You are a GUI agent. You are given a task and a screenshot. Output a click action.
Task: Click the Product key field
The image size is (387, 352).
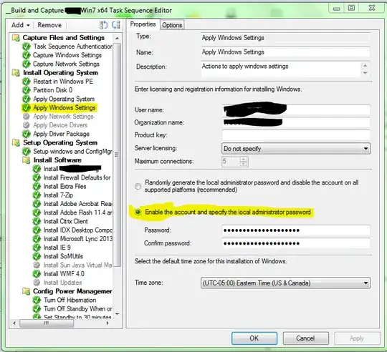pos(296,135)
